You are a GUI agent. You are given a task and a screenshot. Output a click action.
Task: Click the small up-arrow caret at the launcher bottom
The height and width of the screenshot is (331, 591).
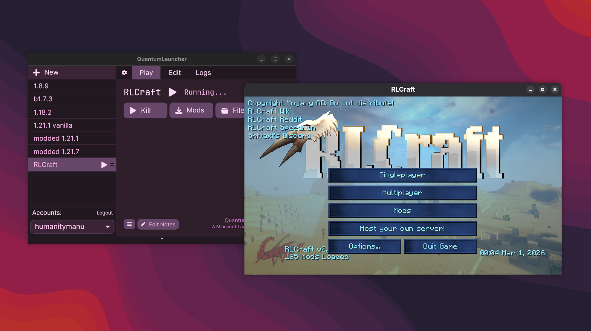point(162,239)
